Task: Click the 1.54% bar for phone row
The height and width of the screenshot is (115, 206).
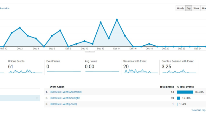Action: click(x=177, y=104)
